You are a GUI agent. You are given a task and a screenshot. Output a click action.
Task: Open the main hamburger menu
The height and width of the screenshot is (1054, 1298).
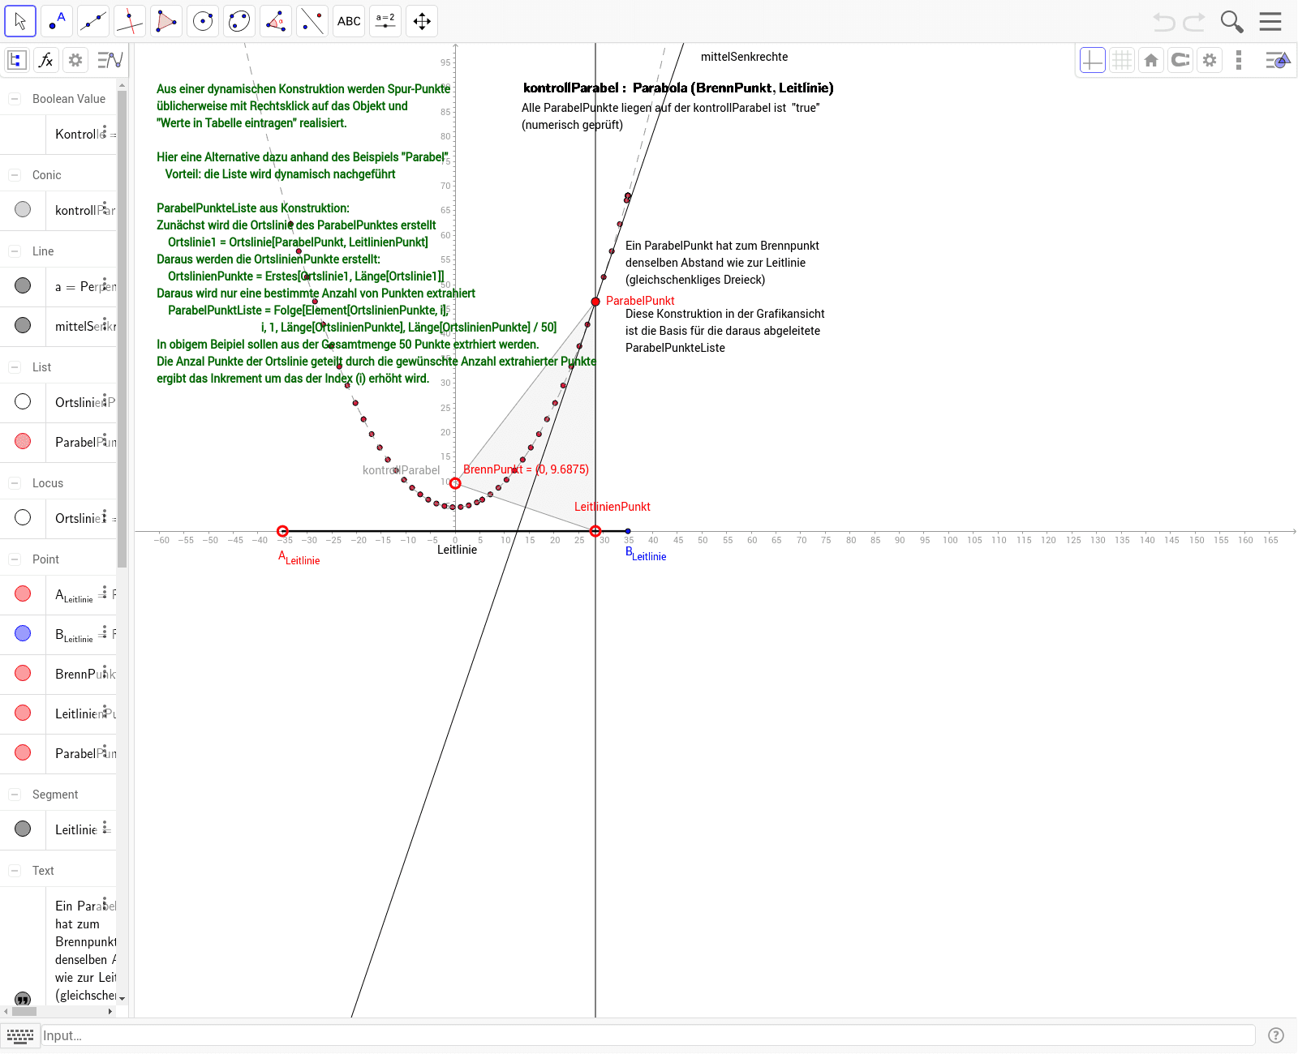[x=1270, y=22]
